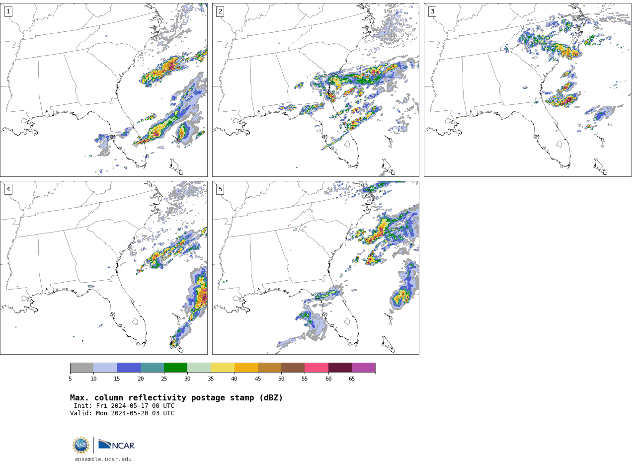Click the colorbar tick label 35

tap(211, 379)
